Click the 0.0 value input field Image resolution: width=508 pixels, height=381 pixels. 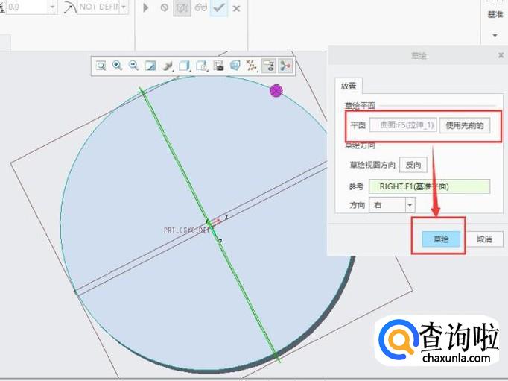pos(26,7)
